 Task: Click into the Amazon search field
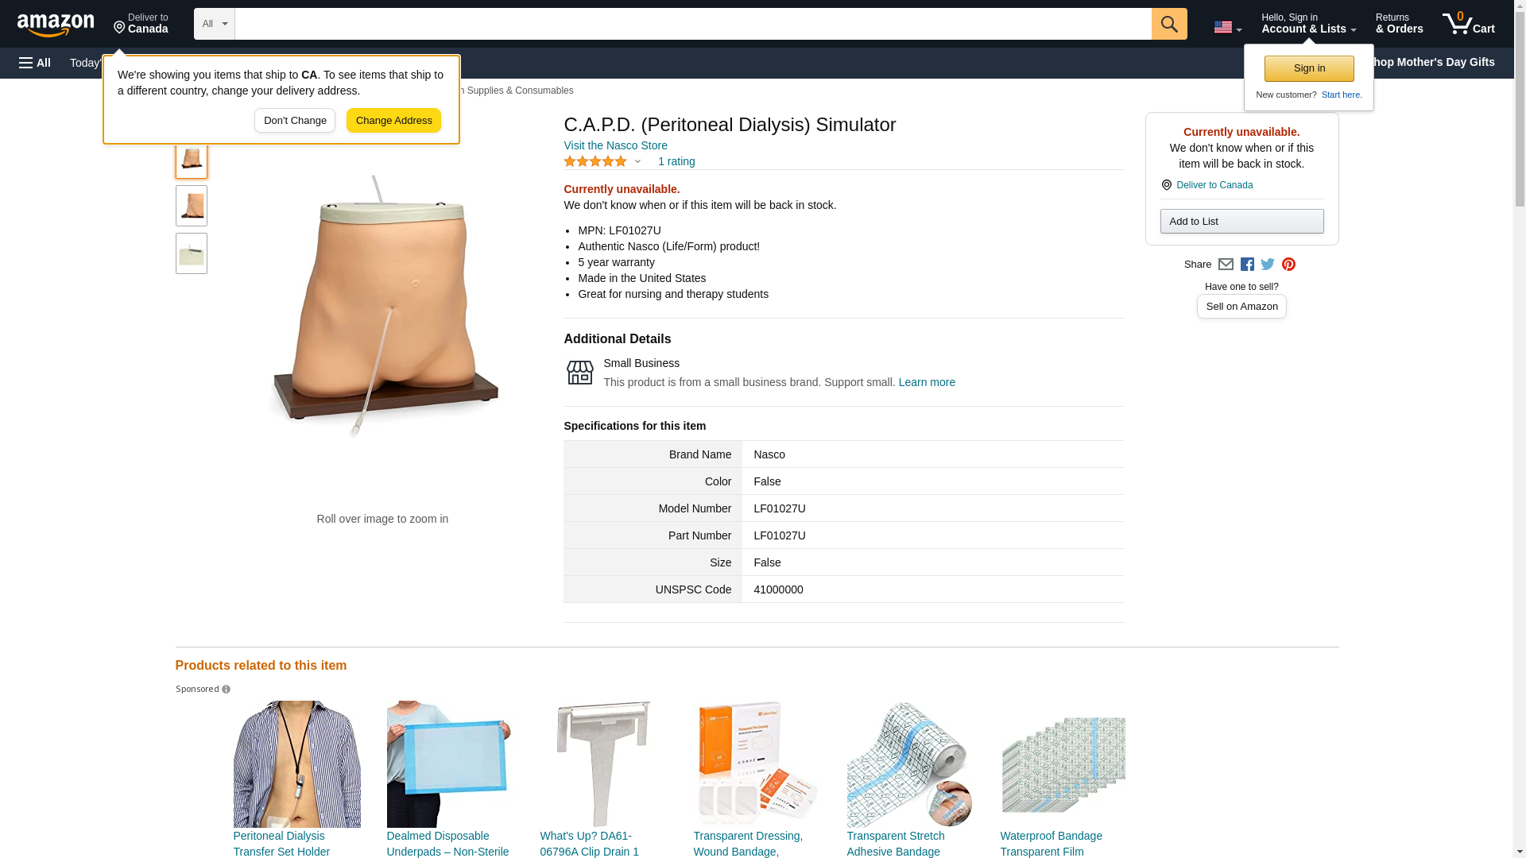pos(693,24)
